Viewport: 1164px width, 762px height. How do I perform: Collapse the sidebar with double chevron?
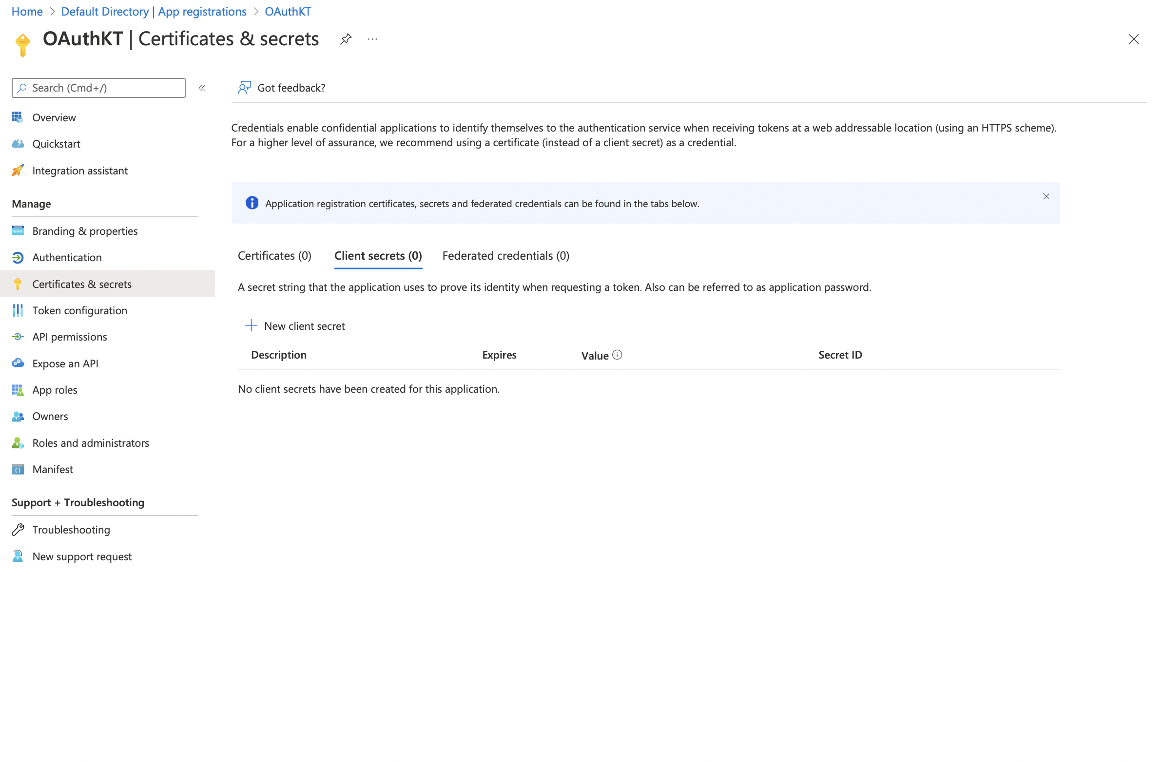tap(201, 89)
